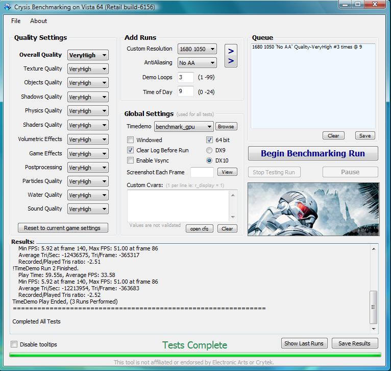Viewport: 391px width, 371px height.
Task: Enable the Vsync checkbox
Action: point(130,160)
